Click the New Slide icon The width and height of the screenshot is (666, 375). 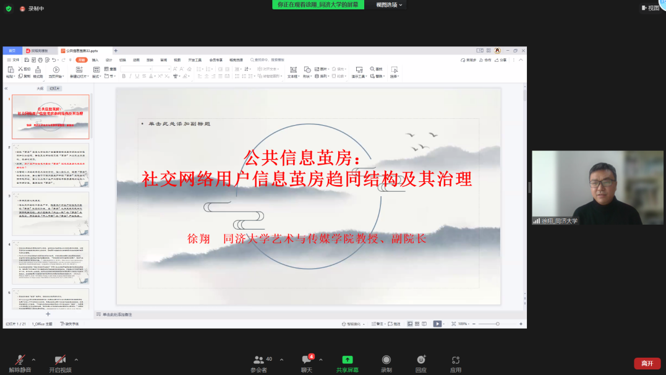click(x=79, y=69)
